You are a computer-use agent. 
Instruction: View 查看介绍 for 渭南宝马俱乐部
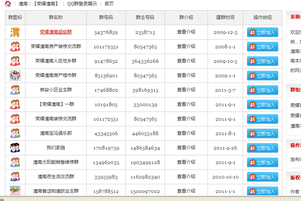coord(186,133)
